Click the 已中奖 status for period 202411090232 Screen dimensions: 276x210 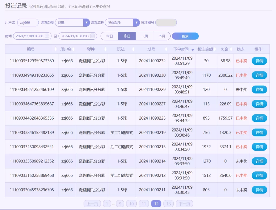tap(241, 61)
